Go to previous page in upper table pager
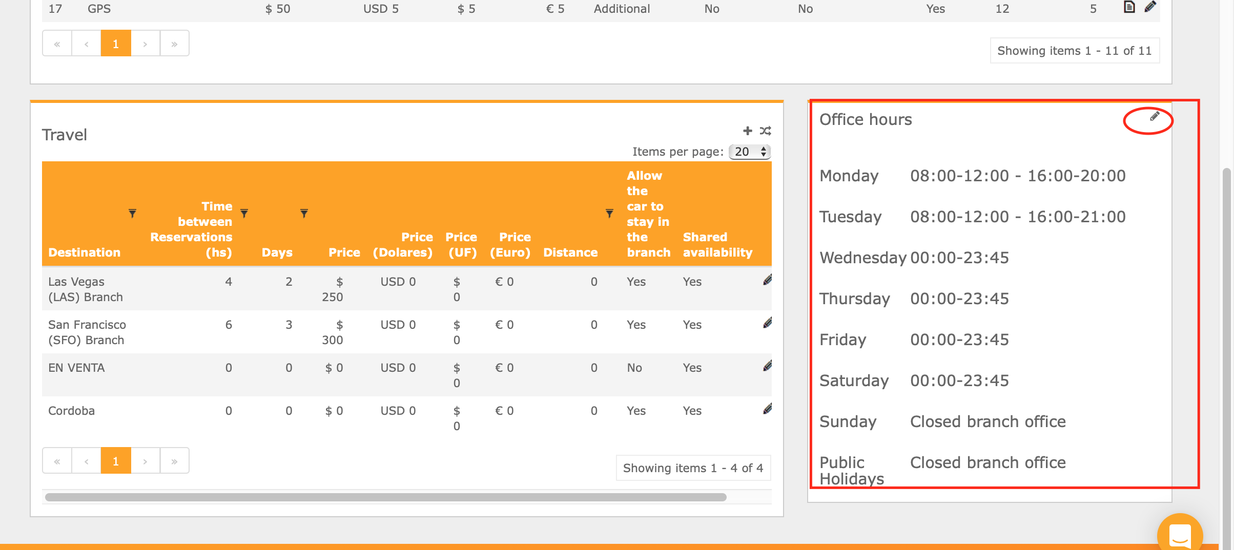Screen dimensions: 1234x550 86,44
